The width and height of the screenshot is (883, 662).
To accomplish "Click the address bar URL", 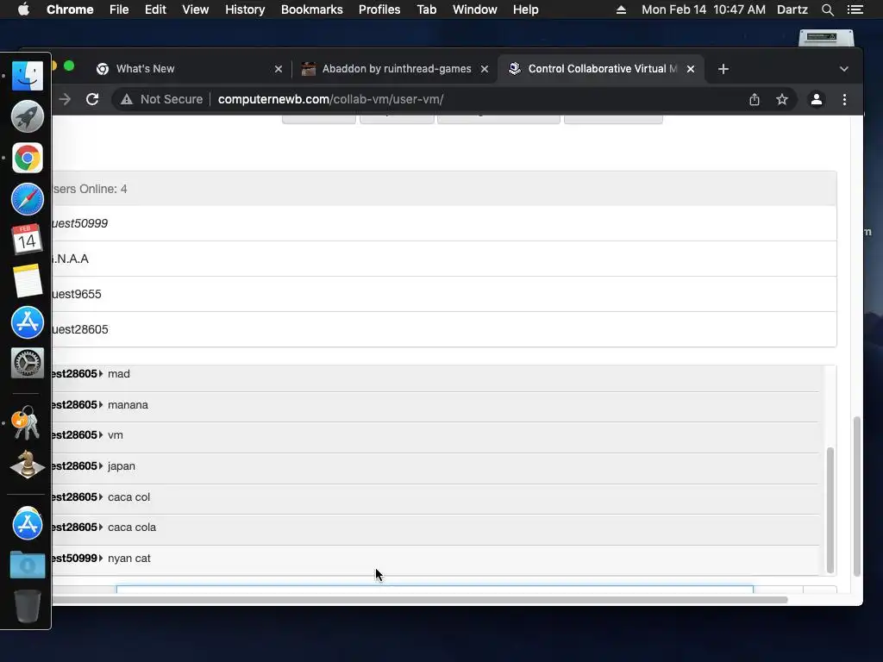I will pos(330,99).
